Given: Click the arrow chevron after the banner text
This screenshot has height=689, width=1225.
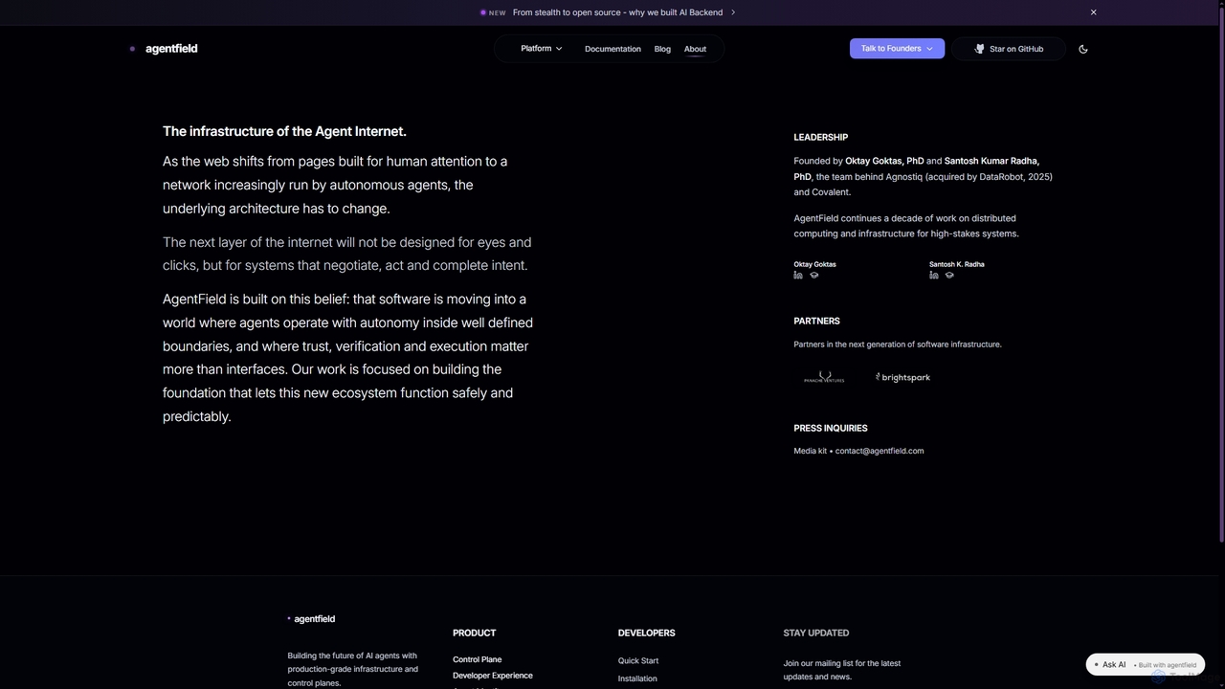Looking at the screenshot, I should [x=733, y=12].
